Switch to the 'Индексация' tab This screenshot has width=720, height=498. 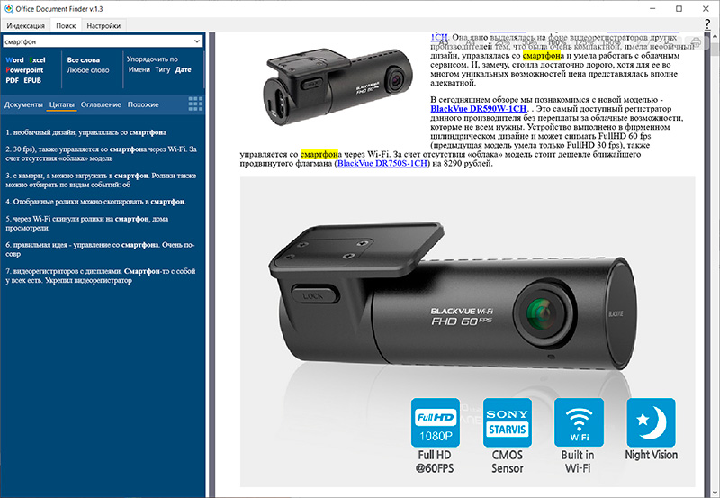pyautogui.click(x=25, y=26)
